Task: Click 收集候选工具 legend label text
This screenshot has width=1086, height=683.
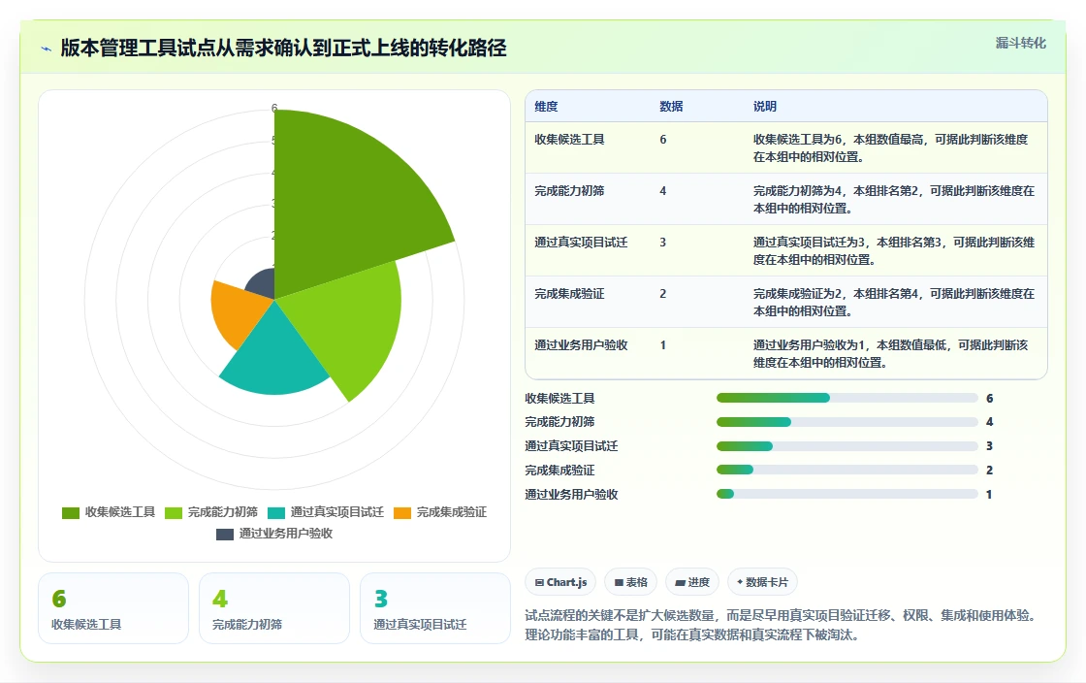Action: pos(120,512)
